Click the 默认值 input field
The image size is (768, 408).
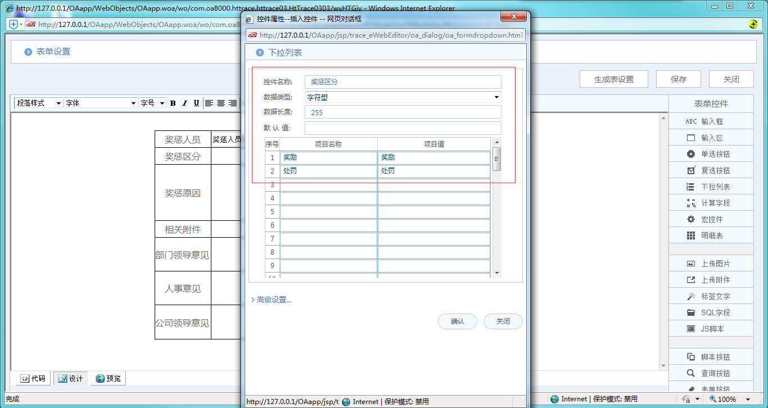pos(403,128)
